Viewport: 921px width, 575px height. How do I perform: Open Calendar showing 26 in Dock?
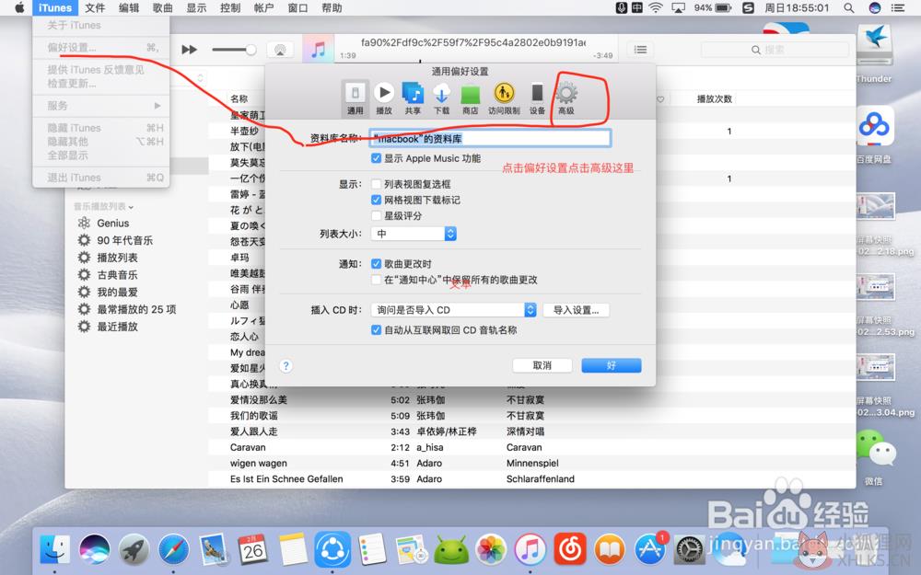pos(253,550)
